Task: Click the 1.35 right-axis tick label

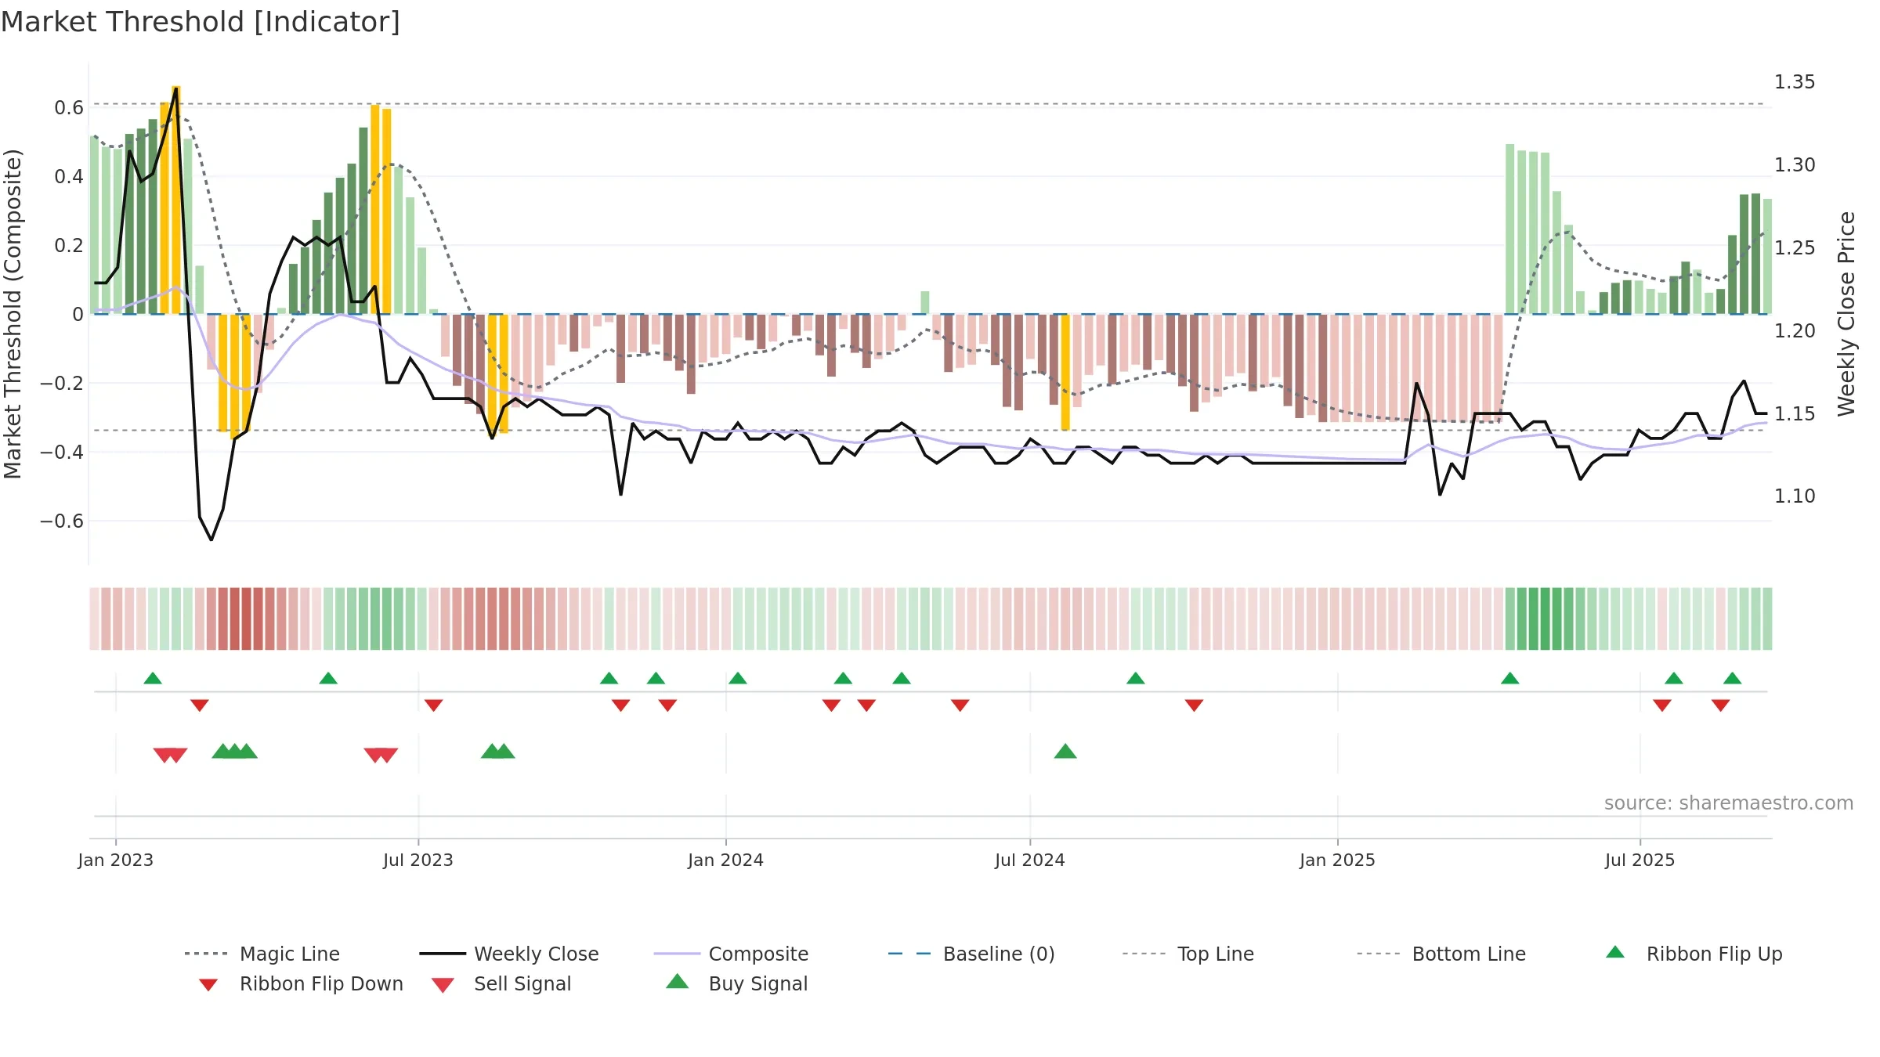Action: pyautogui.click(x=1795, y=82)
